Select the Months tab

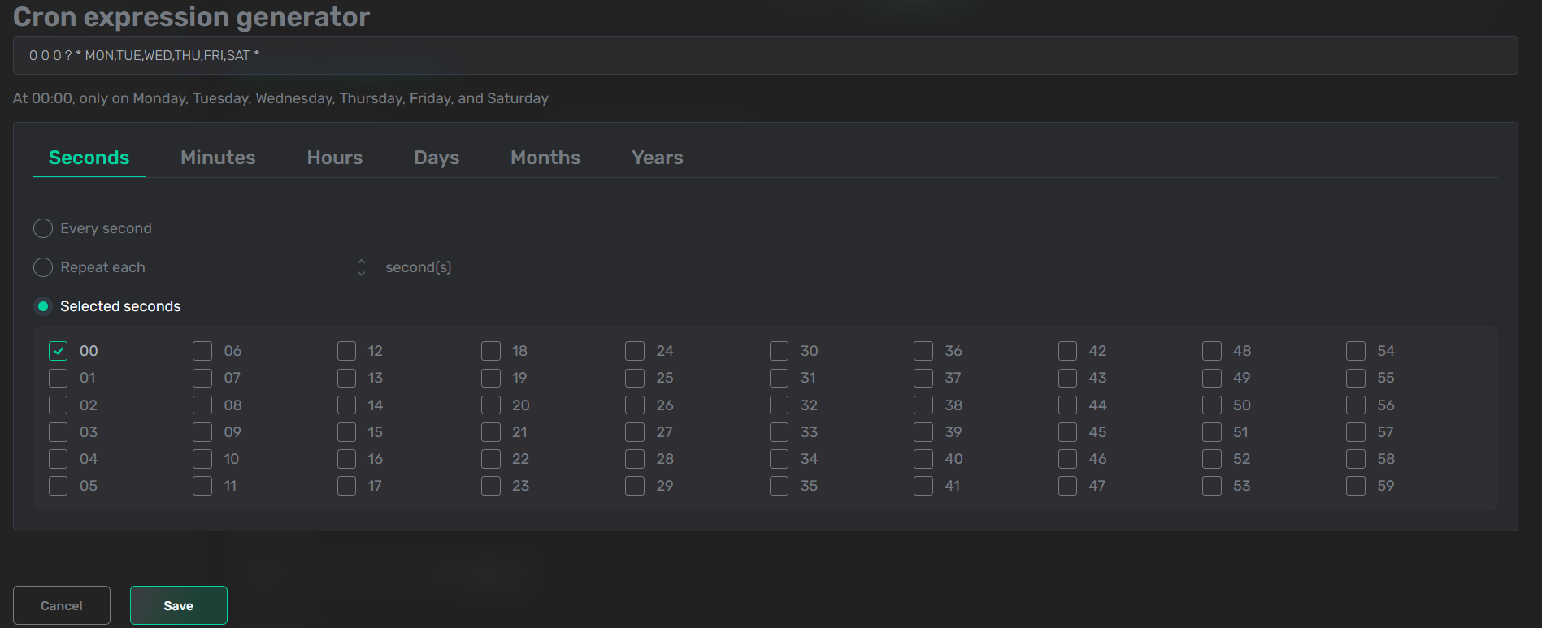545,158
